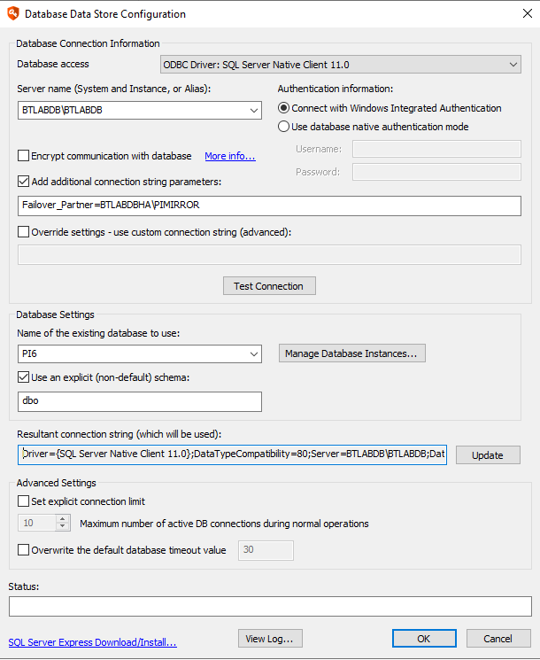Expand the Server name combo box

(253, 110)
